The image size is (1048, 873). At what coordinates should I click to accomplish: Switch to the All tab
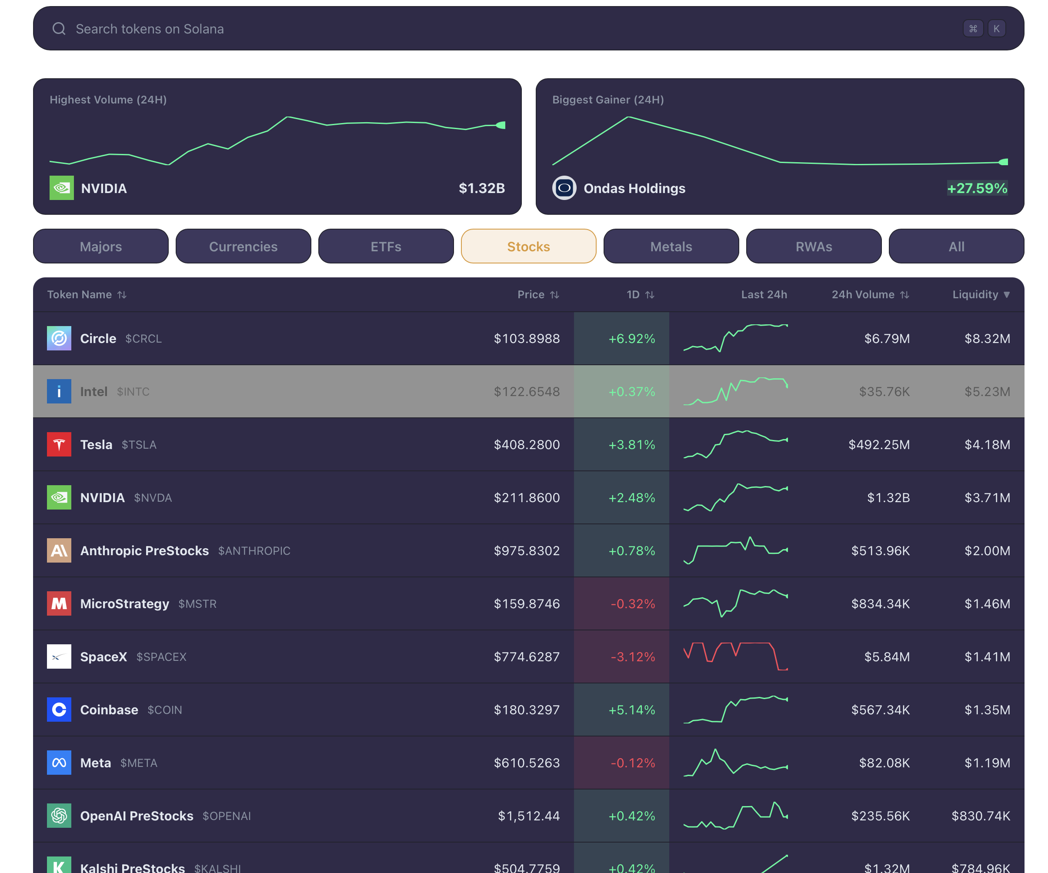pyautogui.click(x=957, y=247)
